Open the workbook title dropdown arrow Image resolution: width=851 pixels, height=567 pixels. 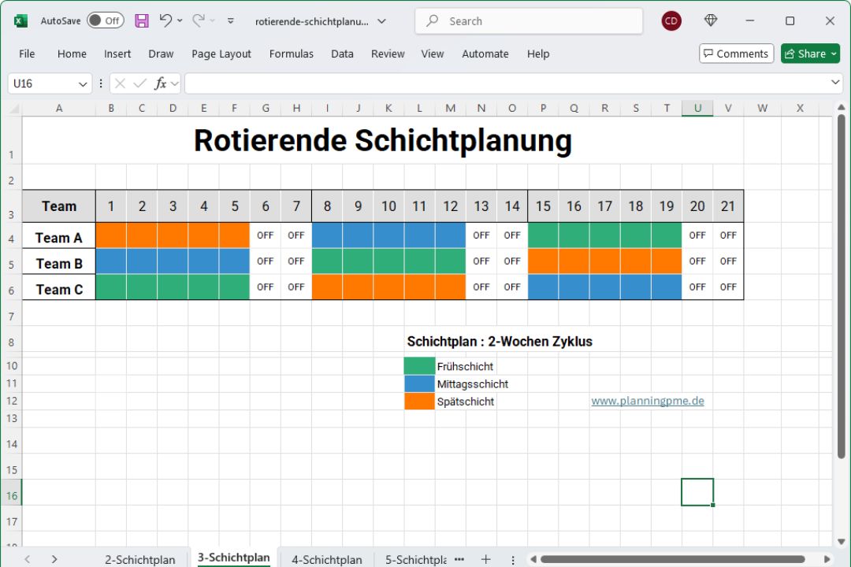pyautogui.click(x=381, y=21)
